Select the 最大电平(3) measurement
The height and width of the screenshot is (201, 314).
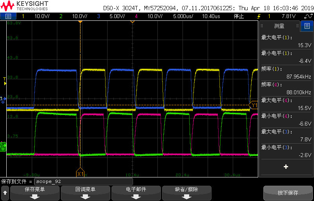tap(287, 135)
